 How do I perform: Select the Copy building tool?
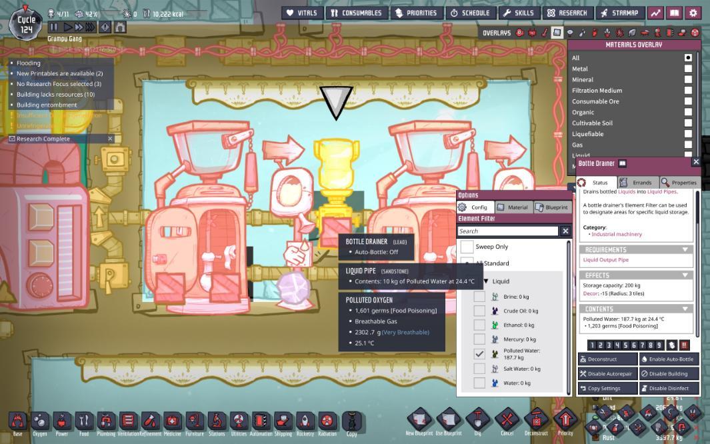(352, 421)
